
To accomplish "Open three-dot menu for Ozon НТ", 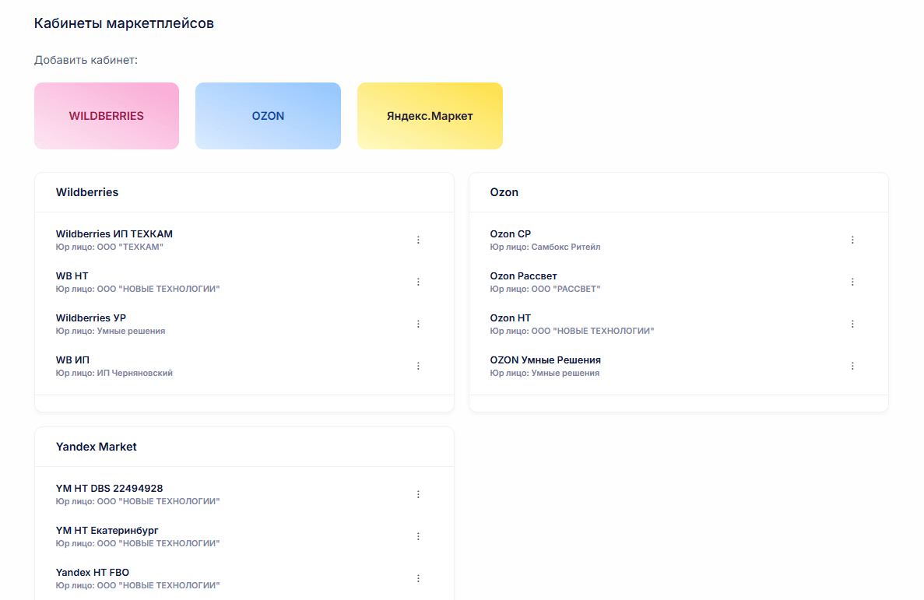I will click(x=852, y=325).
